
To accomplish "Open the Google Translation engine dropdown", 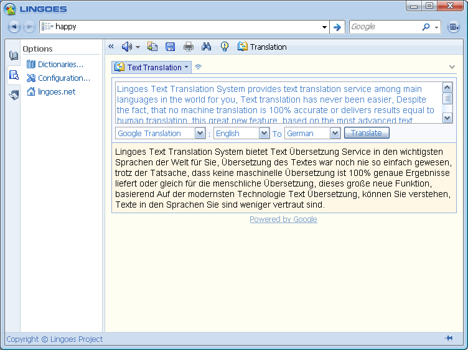I will point(200,133).
